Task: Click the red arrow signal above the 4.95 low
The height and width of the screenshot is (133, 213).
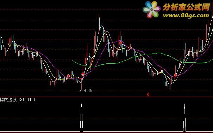Action: coord(83,74)
